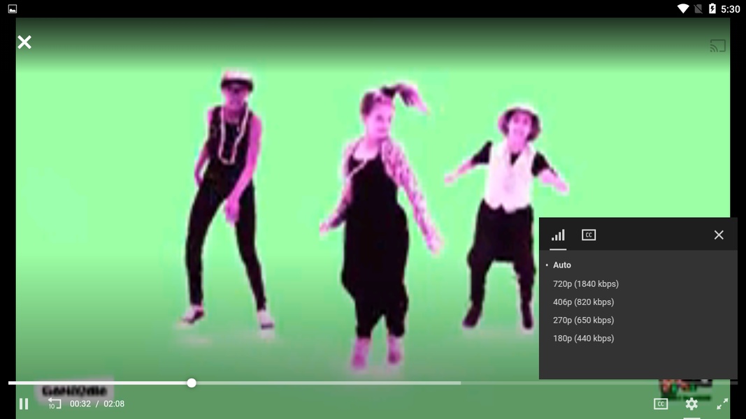Click the elapsed time 00:32 text
The width and height of the screenshot is (746, 419).
pyautogui.click(x=80, y=404)
